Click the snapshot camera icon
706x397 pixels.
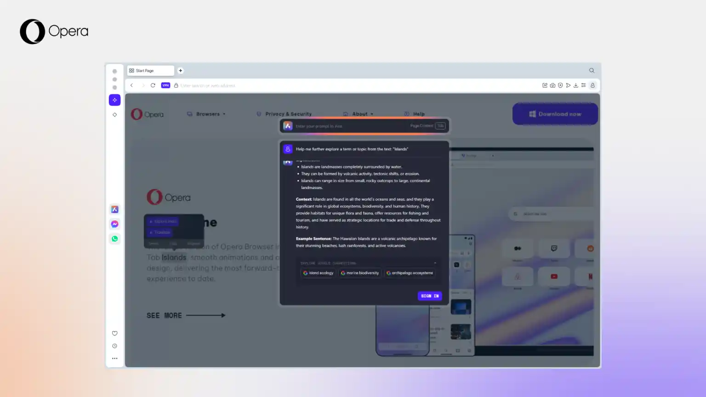[552, 85]
